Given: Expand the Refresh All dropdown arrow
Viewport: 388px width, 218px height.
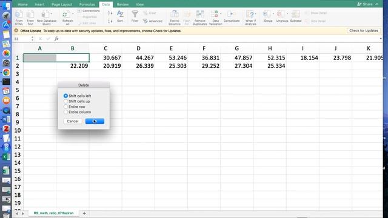Looking at the screenshot, I should (73, 14).
